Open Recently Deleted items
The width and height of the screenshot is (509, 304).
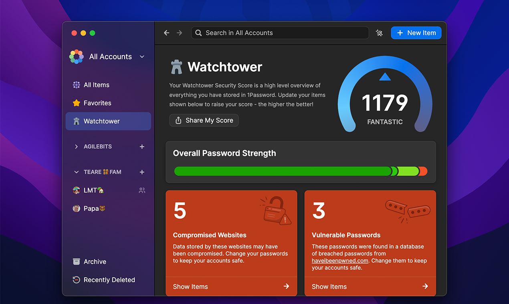[108, 280]
